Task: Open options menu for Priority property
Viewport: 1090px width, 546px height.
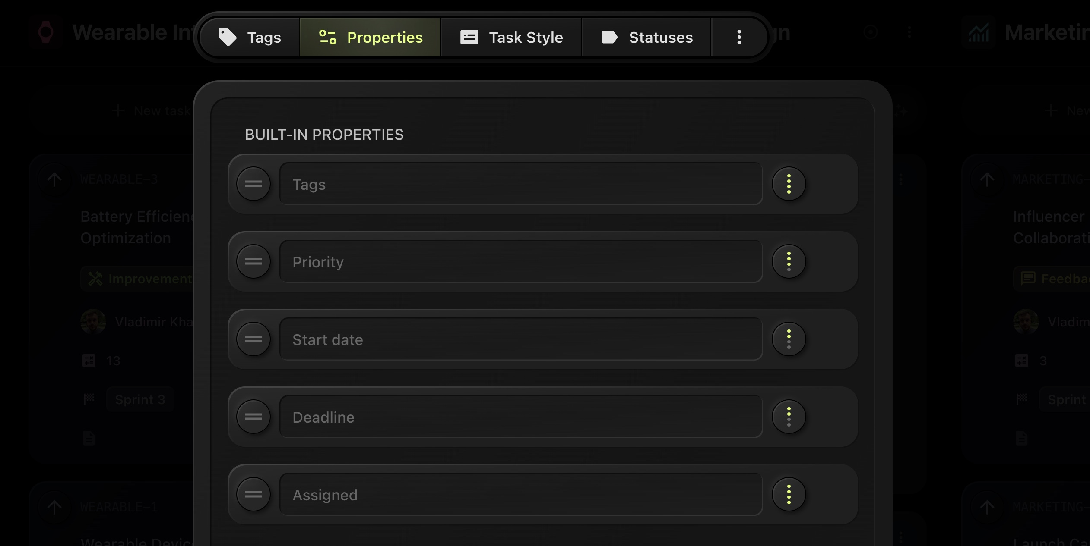Action: pos(789,262)
